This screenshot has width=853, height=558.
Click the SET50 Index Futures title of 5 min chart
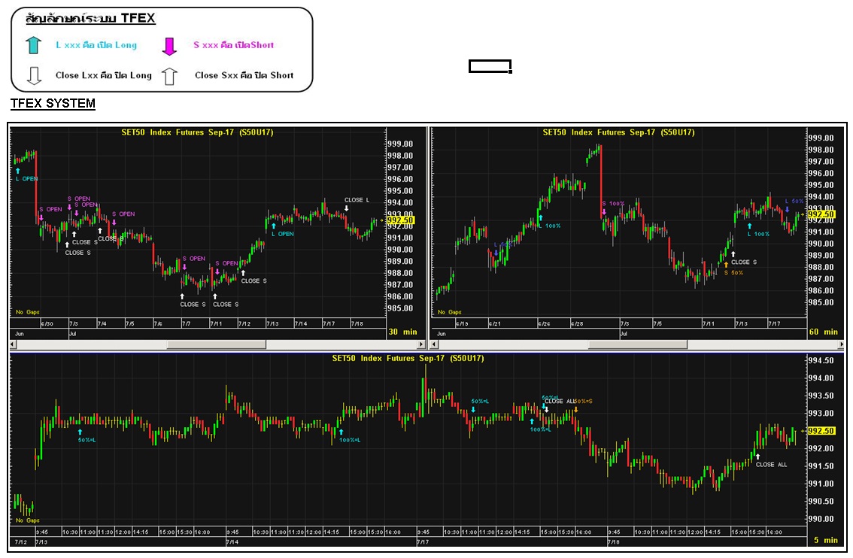pos(408,359)
